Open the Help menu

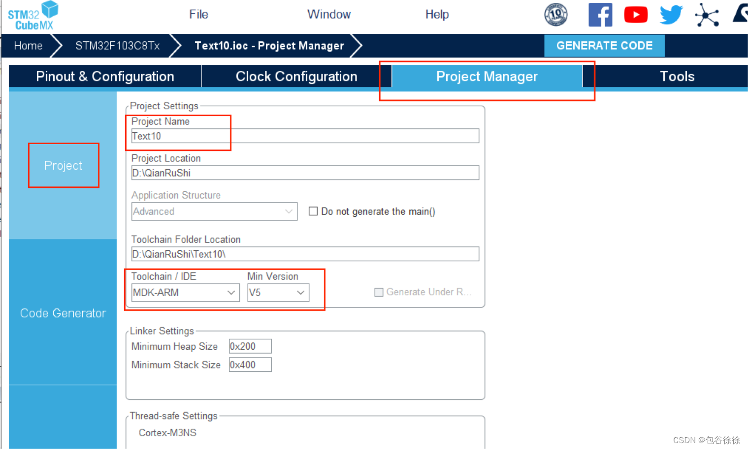click(x=437, y=14)
